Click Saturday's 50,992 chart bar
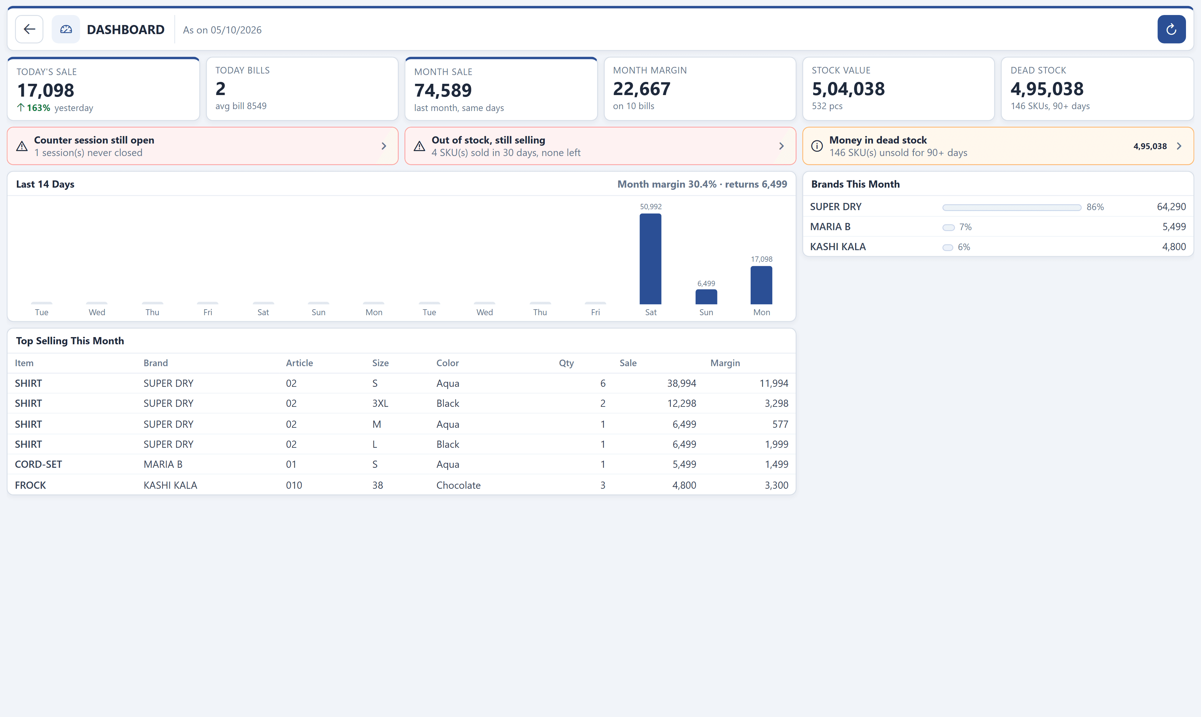Image resolution: width=1201 pixels, height=717 pixels. [x=650, y=259]
